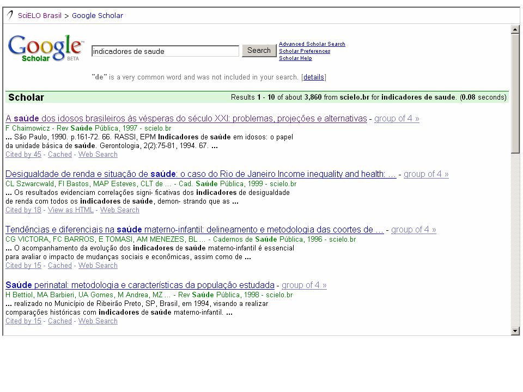Click the Search button
Image resolution: width=523 pixels, height=392 pixels.
(x=259, y=50)
